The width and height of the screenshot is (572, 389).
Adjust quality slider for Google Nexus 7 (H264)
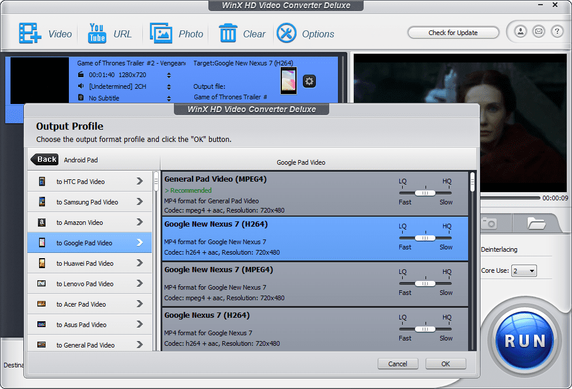tap(425, 329)
